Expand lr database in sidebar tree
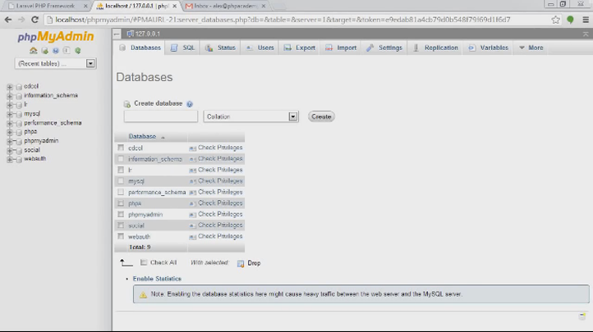Viewport: 593px width, 332px height. tap(10, 105)
